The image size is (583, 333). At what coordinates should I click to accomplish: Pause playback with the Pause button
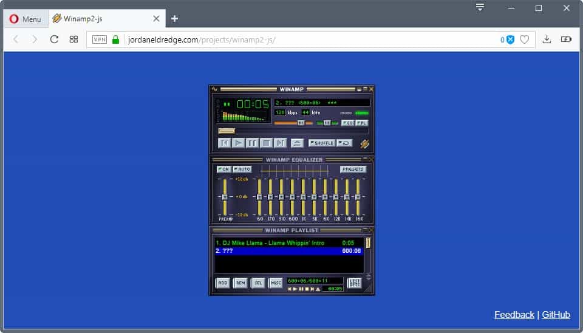(x=252, y=143)
